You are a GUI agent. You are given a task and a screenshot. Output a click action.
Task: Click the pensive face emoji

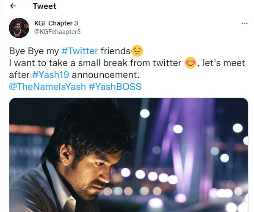pos(138,51)
